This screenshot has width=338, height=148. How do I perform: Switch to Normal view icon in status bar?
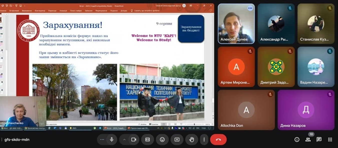tap(163, 124)
